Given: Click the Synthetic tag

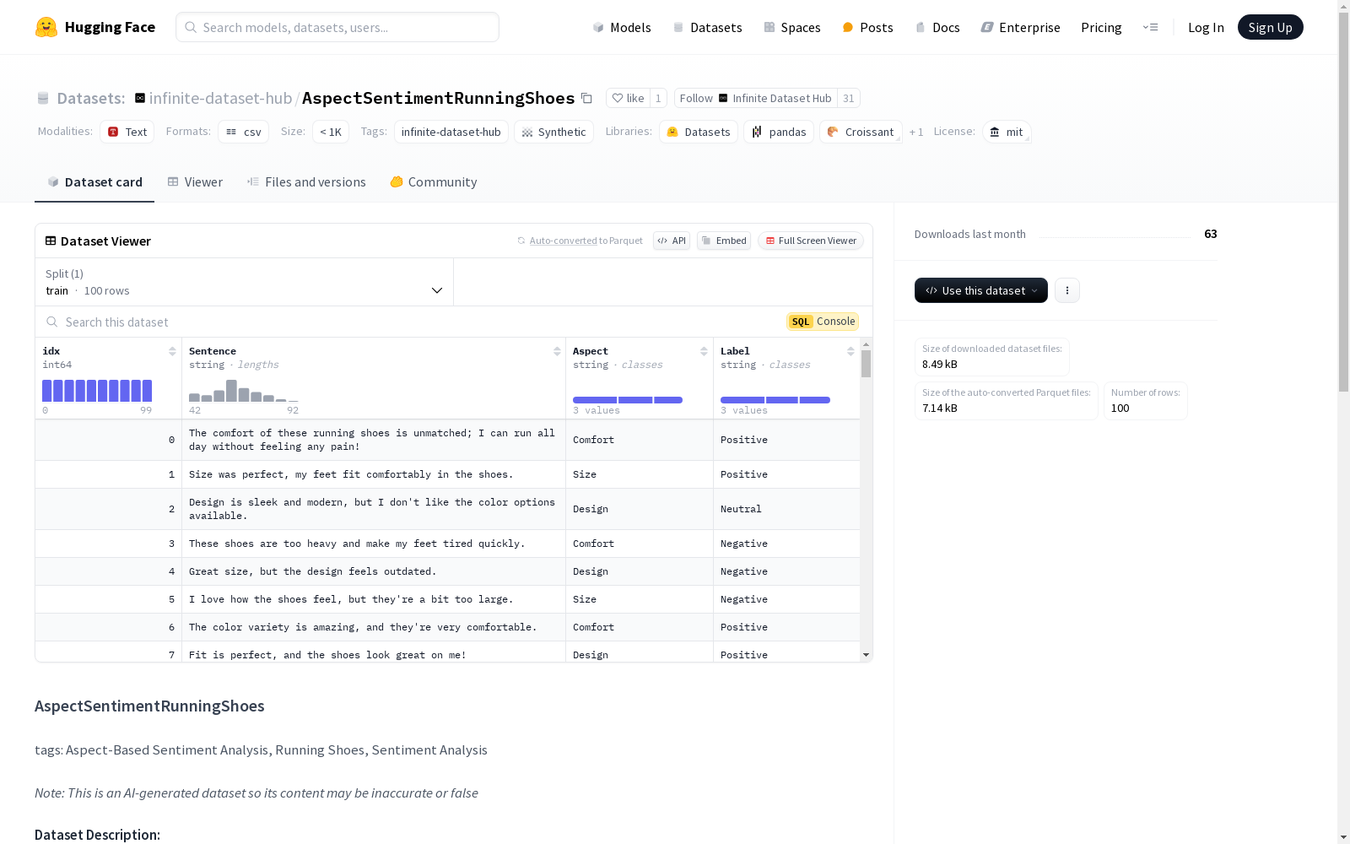Looking at the screenshot, I should [553, 132].
